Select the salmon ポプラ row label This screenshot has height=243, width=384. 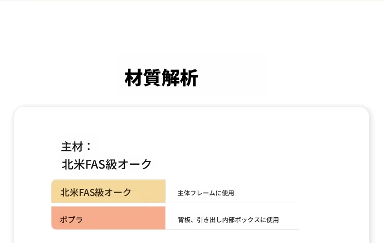click(x=71, y=220)
